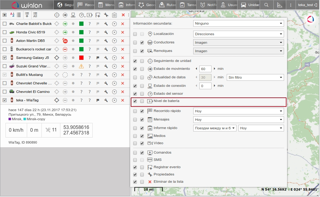Open the Sin filtro dropdown
Viewport: 320px width, 197px height.
click(x=255, y=77)
